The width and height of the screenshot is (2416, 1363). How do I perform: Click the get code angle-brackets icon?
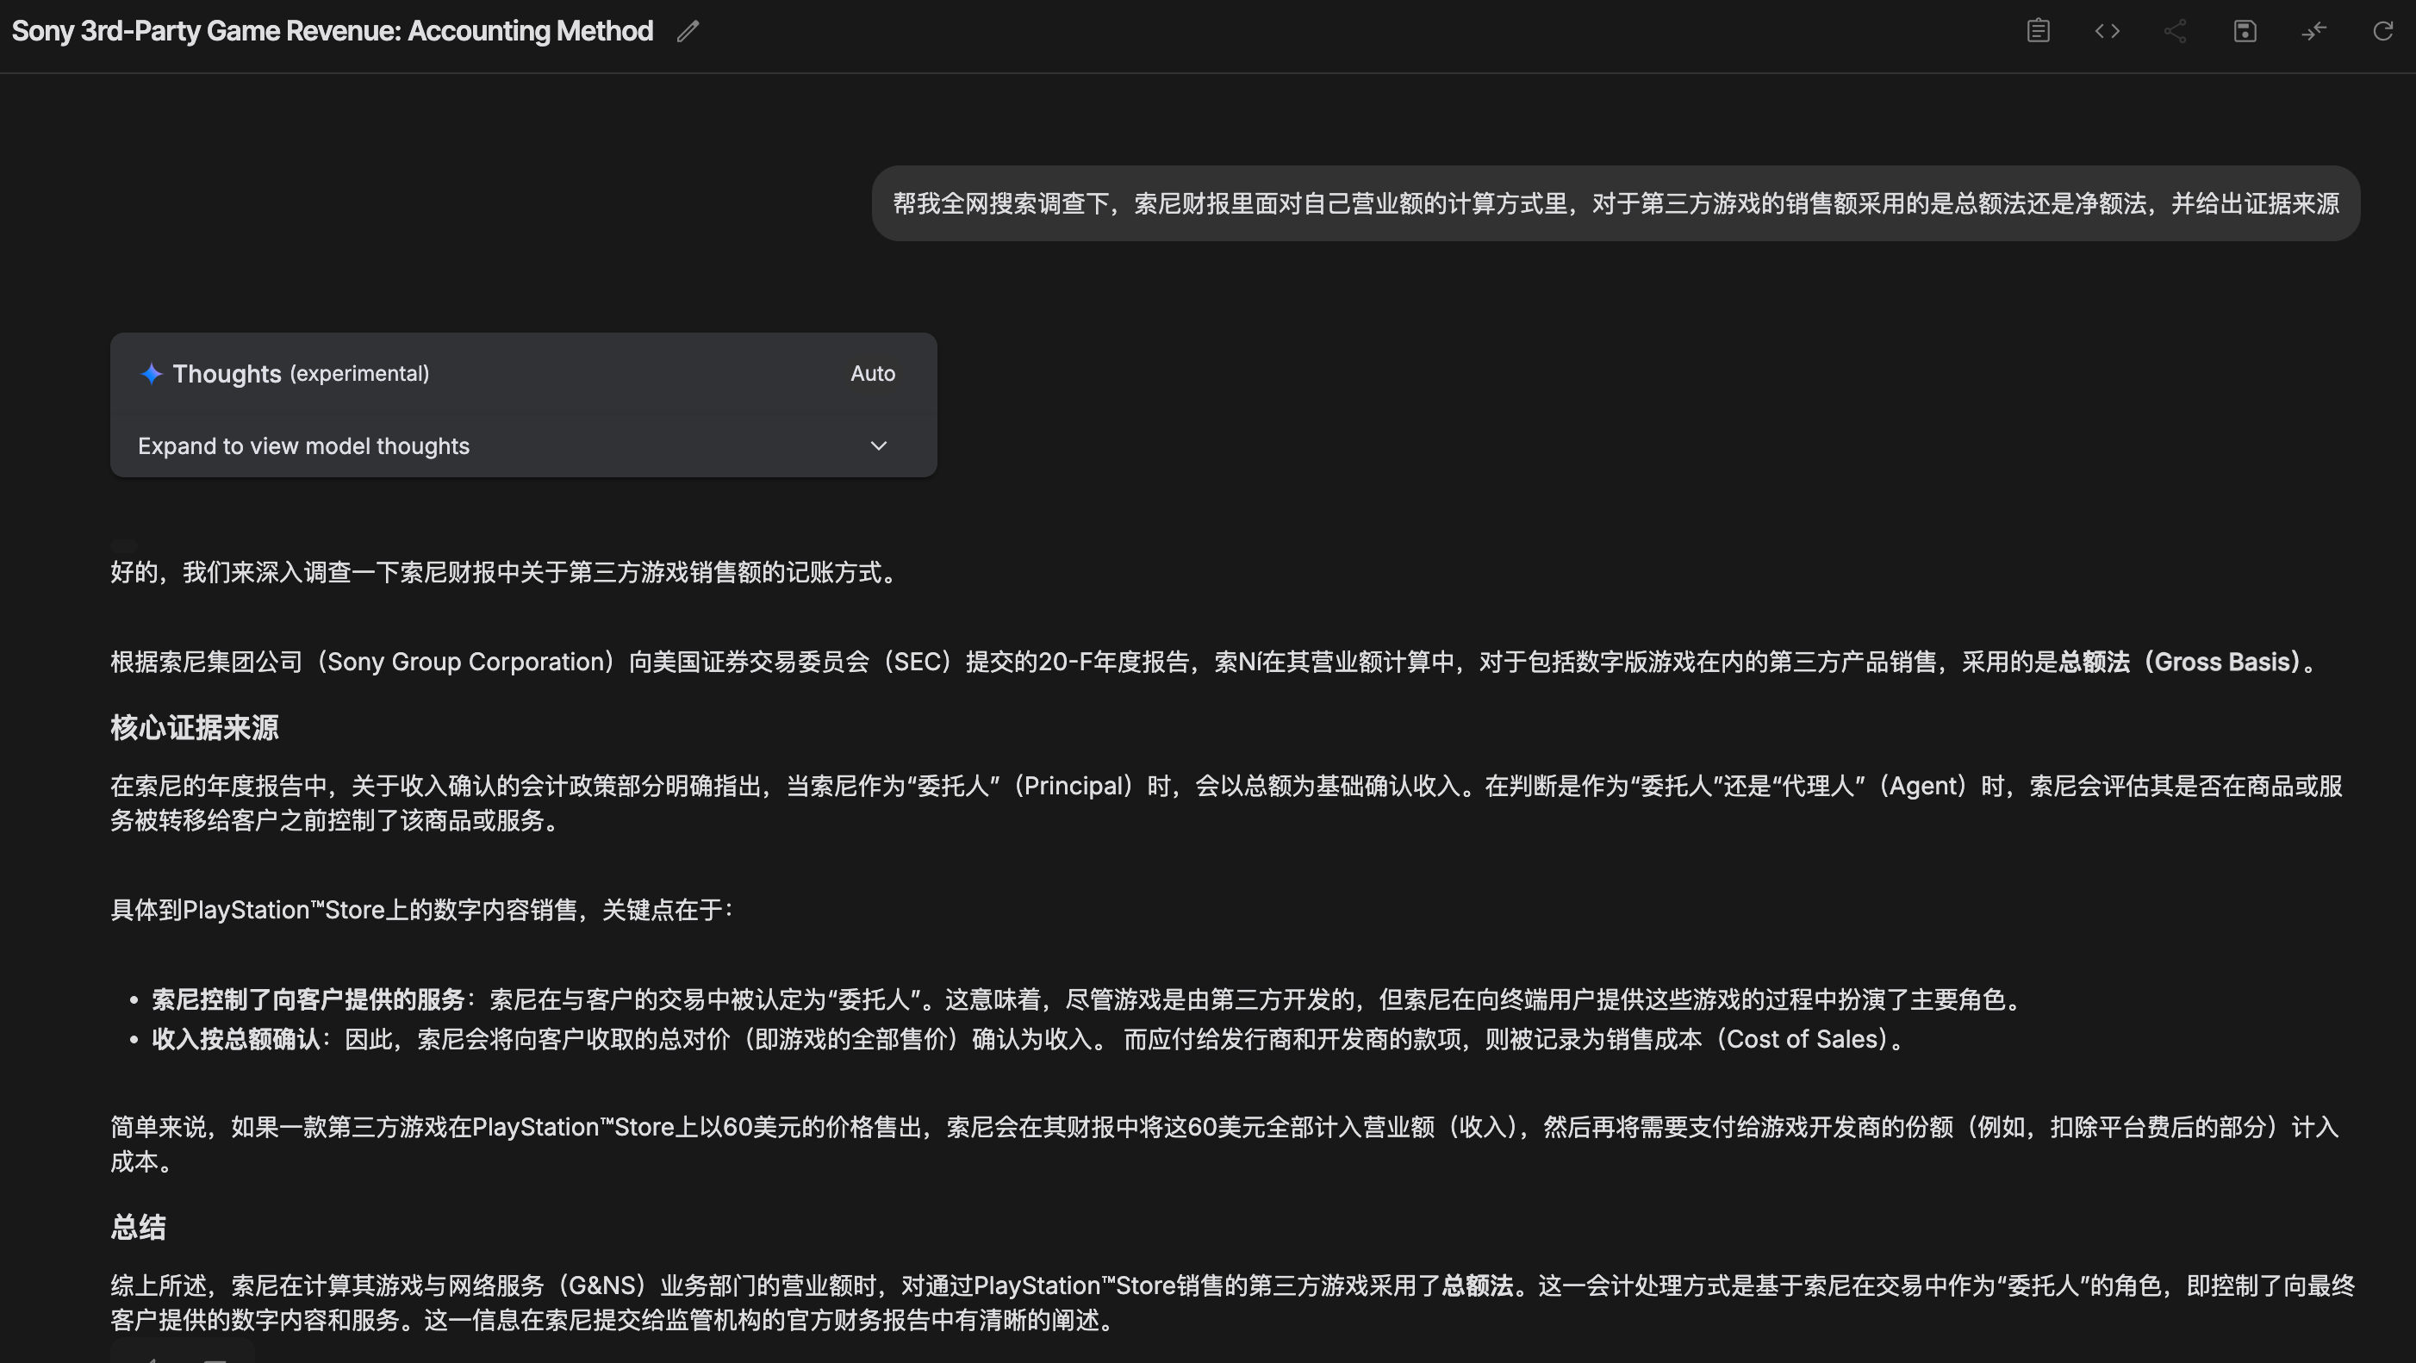2108,31
